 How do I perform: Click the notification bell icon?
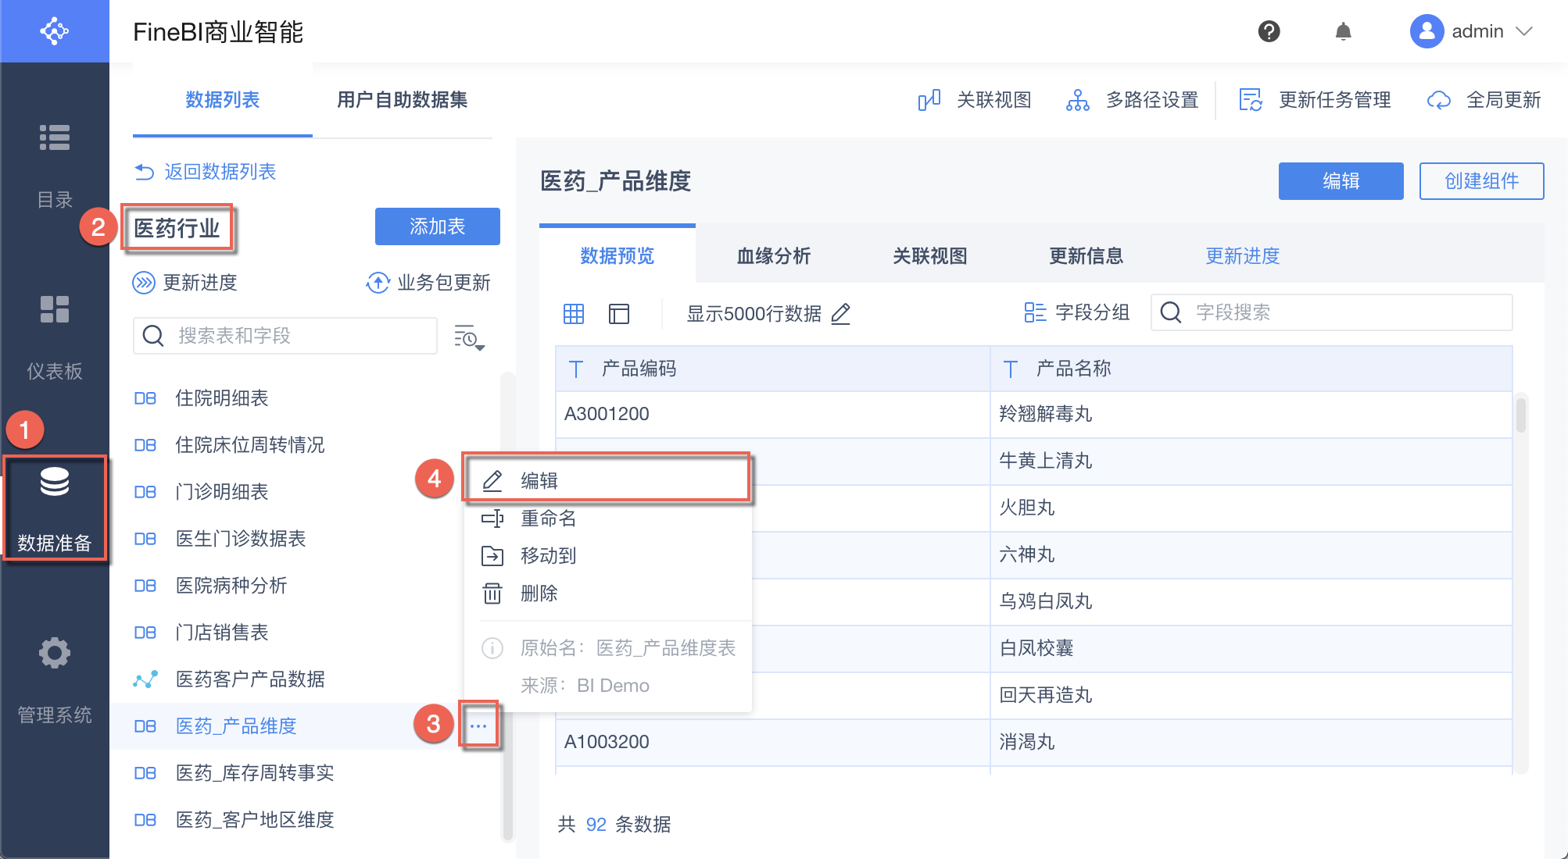pyautogui.click(x=1343, y=31)
